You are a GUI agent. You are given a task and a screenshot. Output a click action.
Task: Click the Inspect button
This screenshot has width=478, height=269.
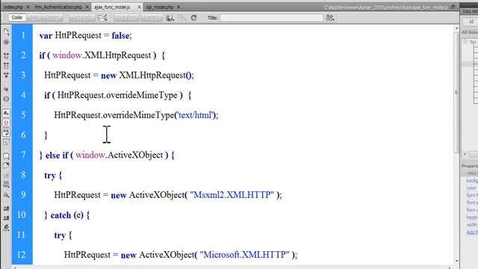click(x=152, y=18)
